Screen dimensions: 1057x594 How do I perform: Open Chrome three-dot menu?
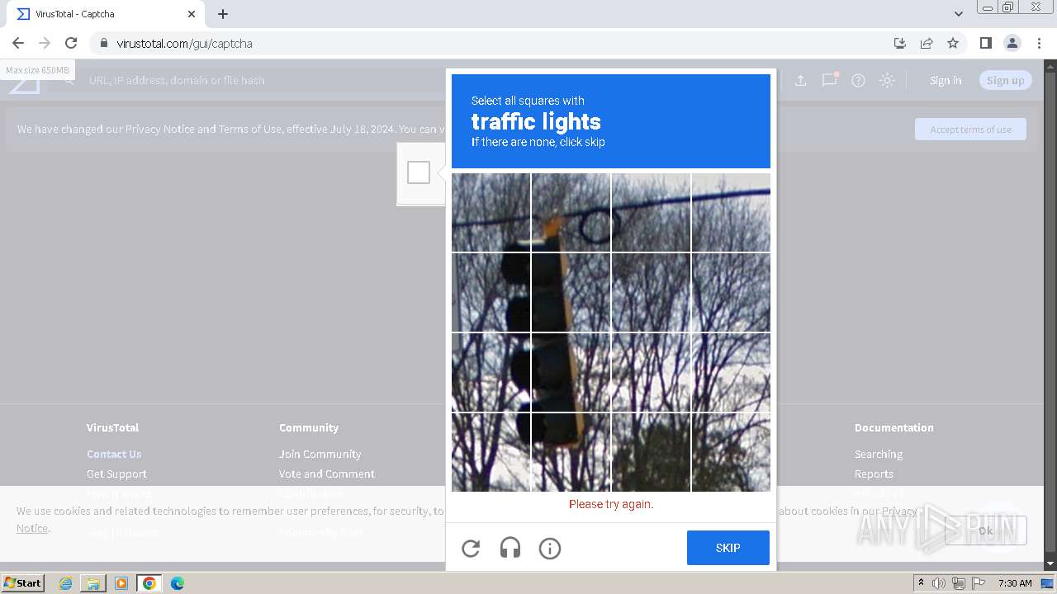[1039, 43]
